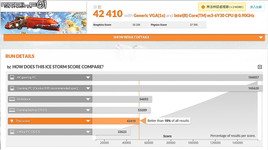Expand the Notebook row dropdown arrow
This screenshot has height=150, width=268.
pos(88,99)
